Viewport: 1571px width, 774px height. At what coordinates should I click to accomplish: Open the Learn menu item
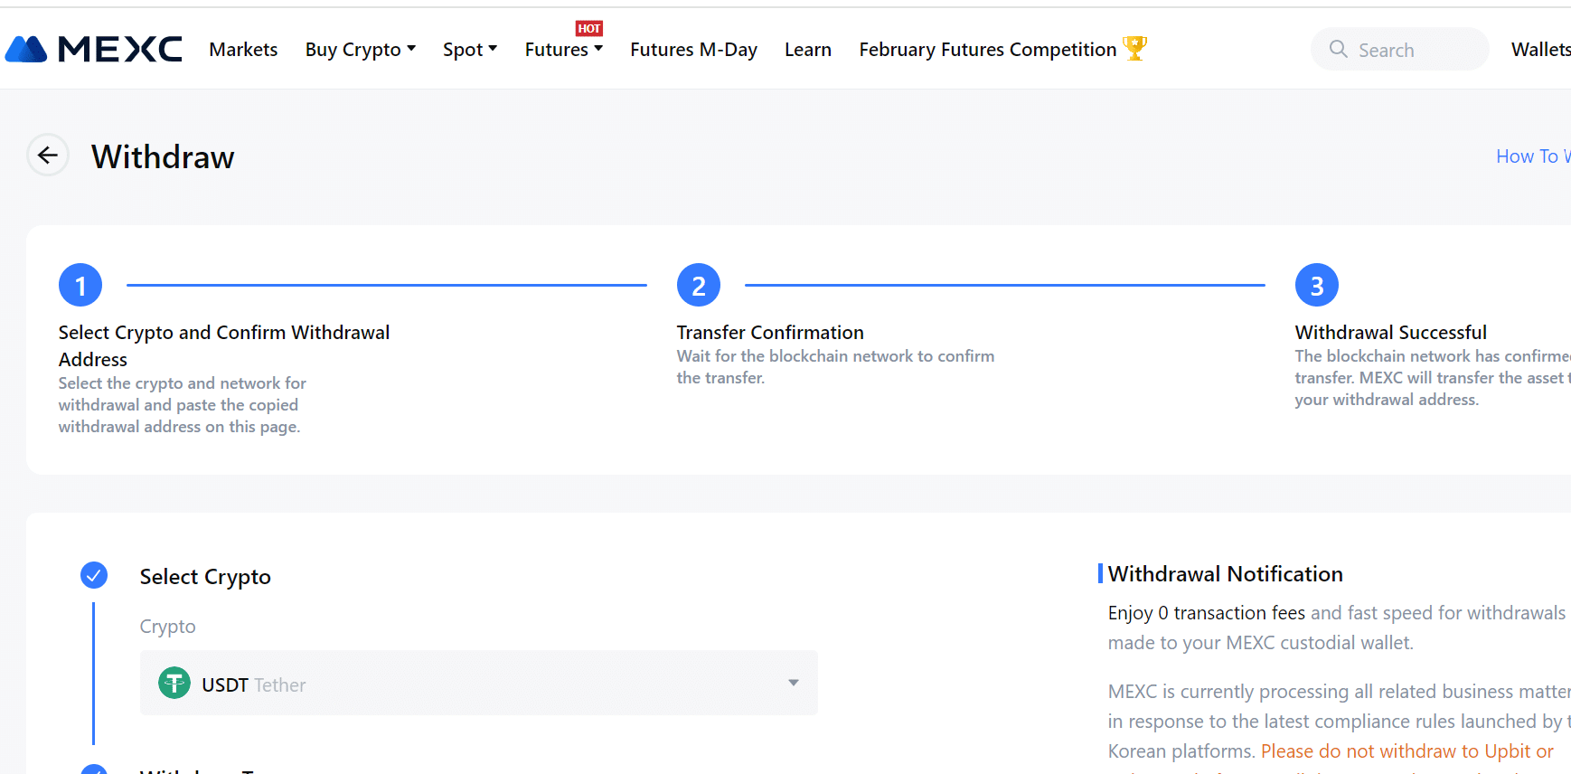click(808, 50)
